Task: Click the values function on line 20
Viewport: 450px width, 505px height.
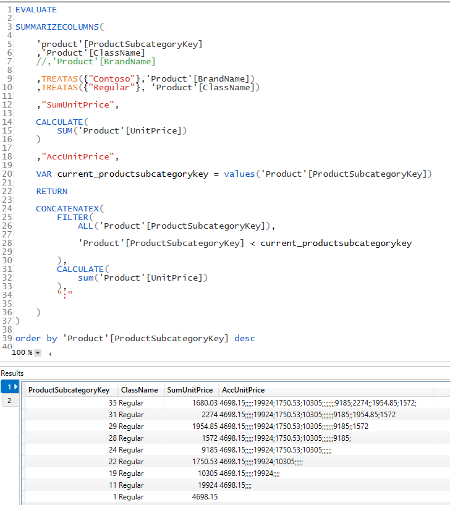Action: click(x=239, y=174)
